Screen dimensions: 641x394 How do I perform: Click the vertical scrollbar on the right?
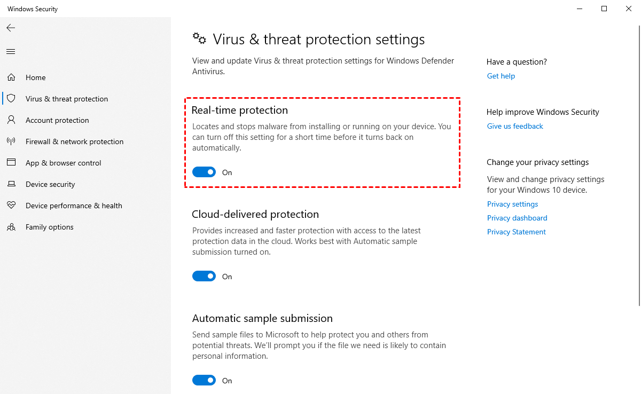[x=639, y=160]
